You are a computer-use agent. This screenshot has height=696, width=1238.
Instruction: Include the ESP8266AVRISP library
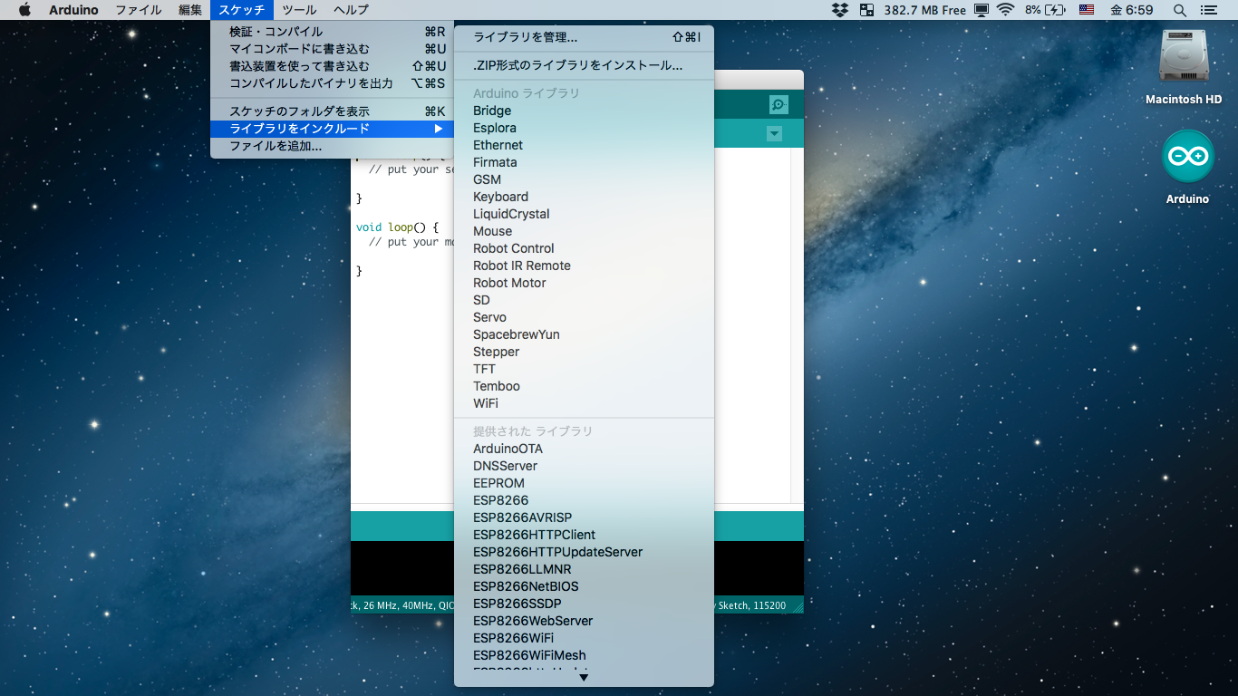(x=584, y=517)
